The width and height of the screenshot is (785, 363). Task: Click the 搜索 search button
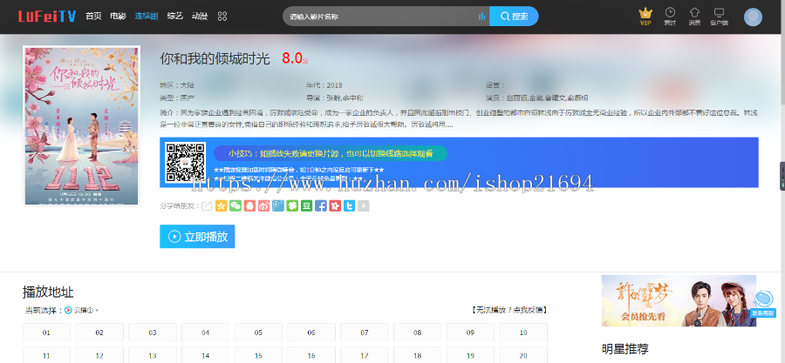(x=514, y=16)
